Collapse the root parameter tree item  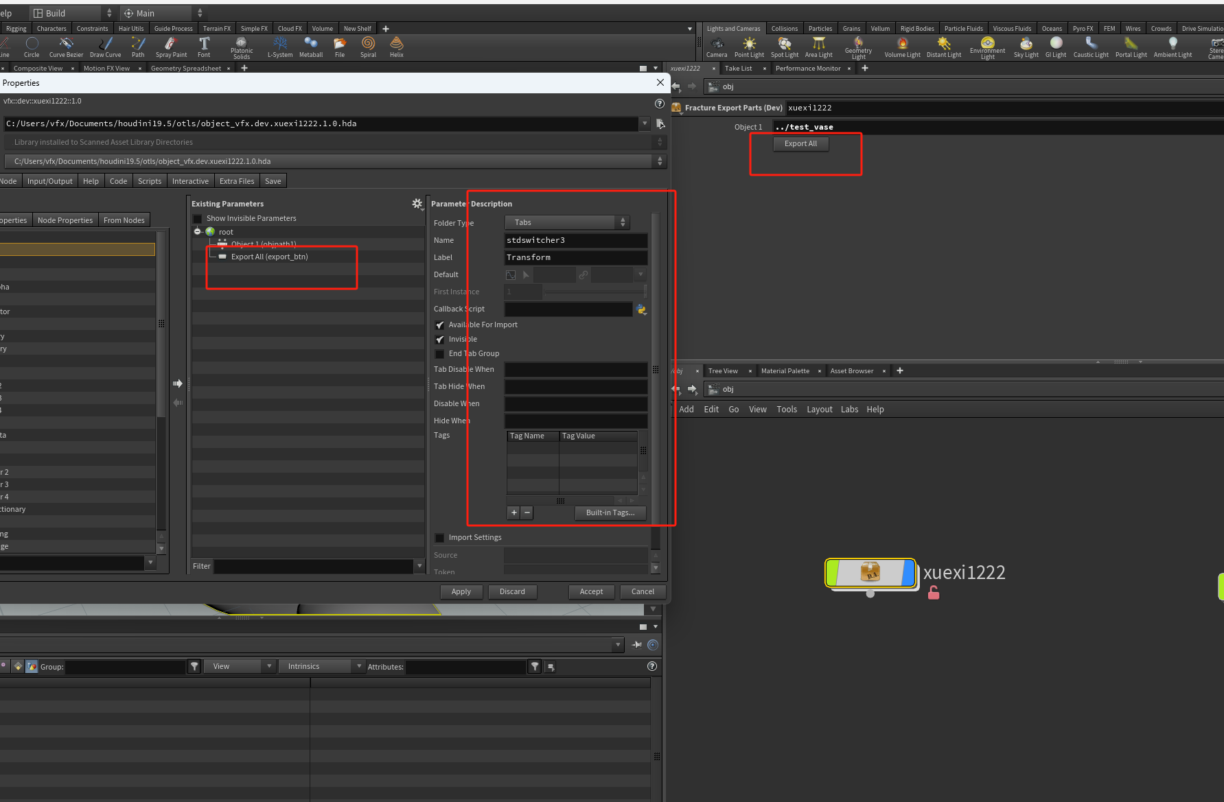click(x=198, y=231)
